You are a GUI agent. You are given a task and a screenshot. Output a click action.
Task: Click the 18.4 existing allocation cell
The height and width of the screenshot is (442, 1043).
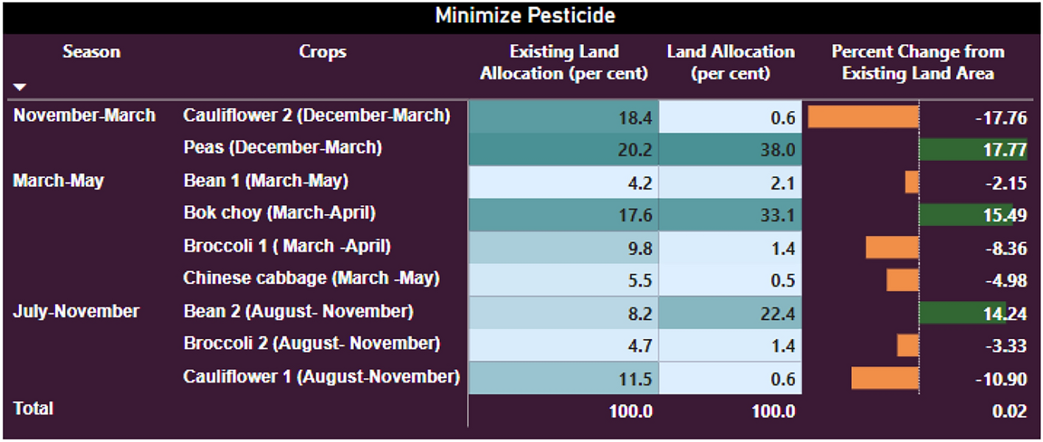[x=563, y=117]
